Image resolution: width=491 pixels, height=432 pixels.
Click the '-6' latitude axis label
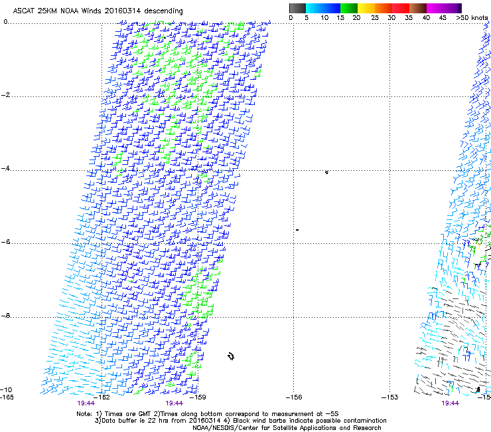point(5,242)
